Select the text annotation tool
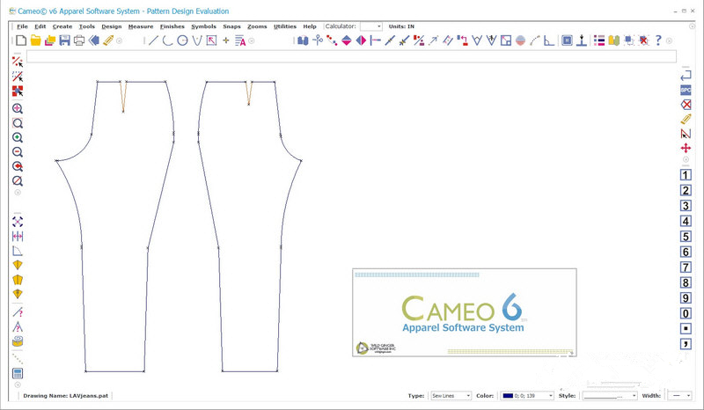 (x=240, y=40)
